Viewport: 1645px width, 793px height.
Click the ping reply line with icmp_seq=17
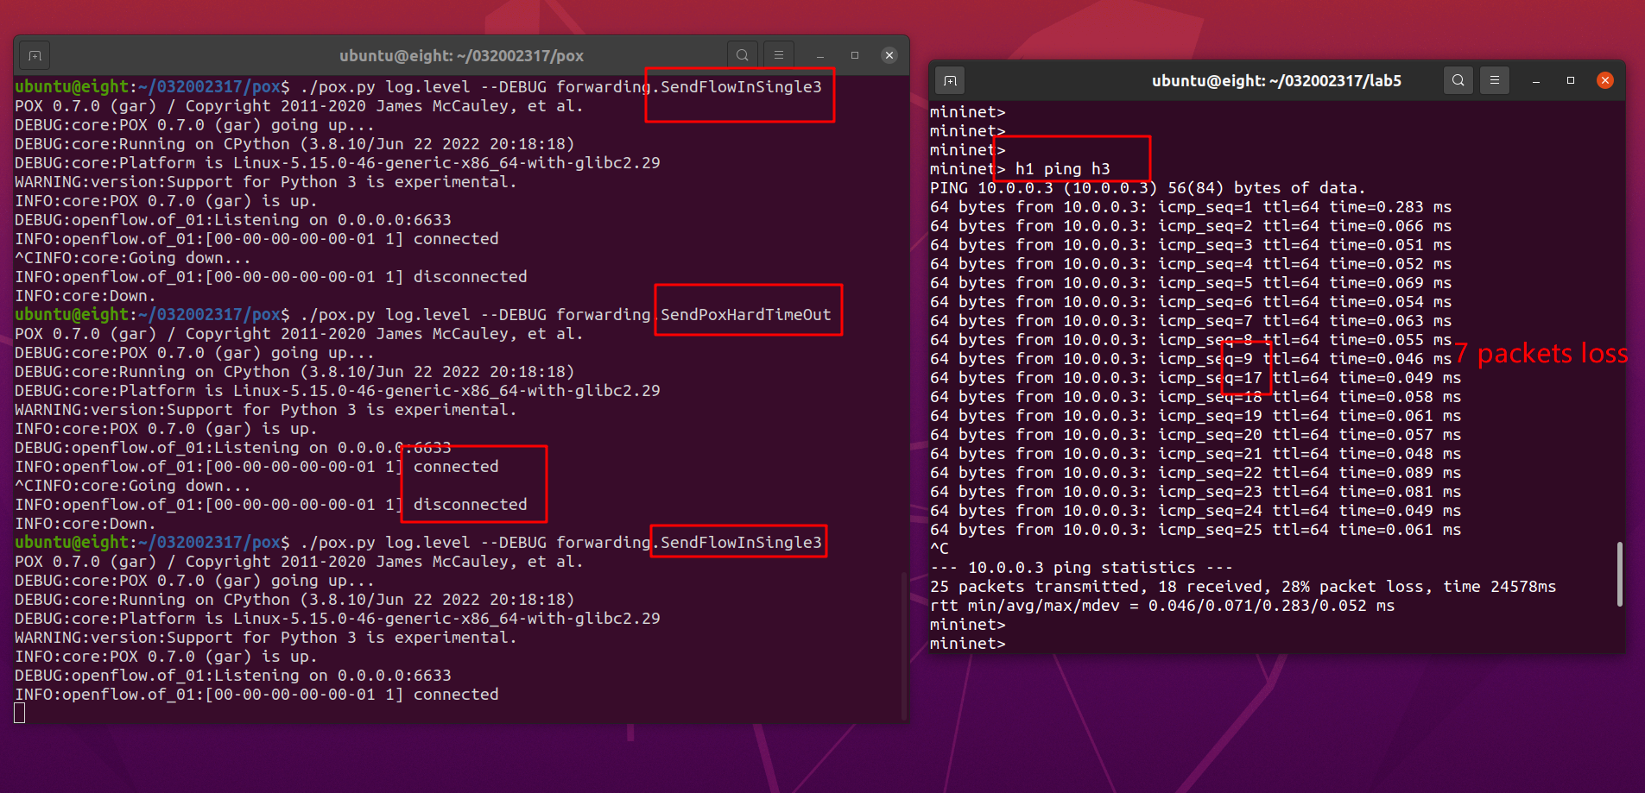click(x=1196, y=378)
